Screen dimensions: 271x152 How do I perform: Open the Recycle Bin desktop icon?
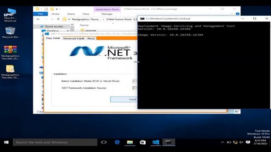coord(10,33)
